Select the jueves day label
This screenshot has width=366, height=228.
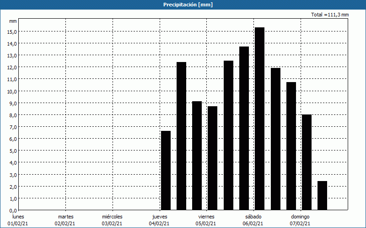tap(160, 217)
